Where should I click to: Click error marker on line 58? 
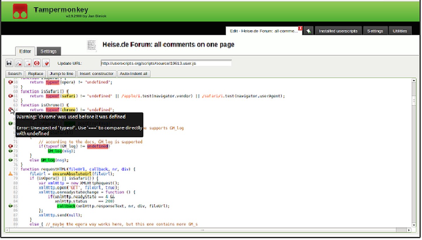[11, 82]
